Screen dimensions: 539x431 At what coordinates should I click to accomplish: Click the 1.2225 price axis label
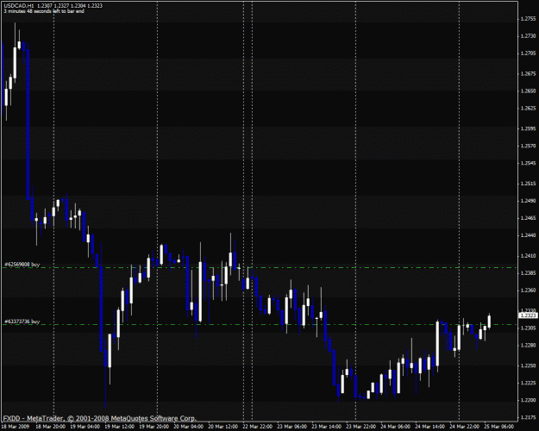528,383
